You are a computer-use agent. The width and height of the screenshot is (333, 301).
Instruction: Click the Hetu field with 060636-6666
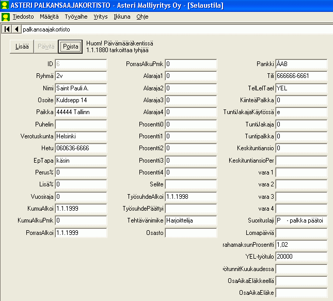coord(81,148)
